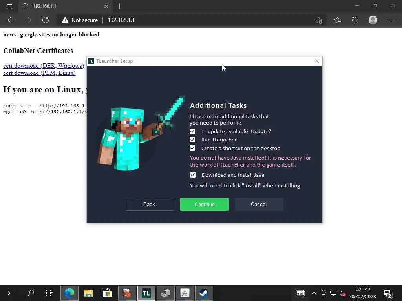Click the Meet Now tray icon
This screenshot has height=301, width=402.
coord(324,293)
